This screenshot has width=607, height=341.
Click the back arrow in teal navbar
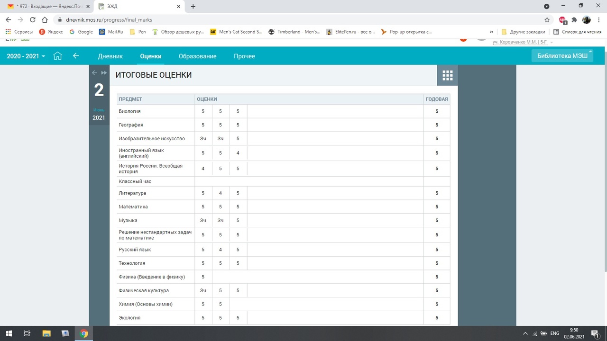pos(76,56)
